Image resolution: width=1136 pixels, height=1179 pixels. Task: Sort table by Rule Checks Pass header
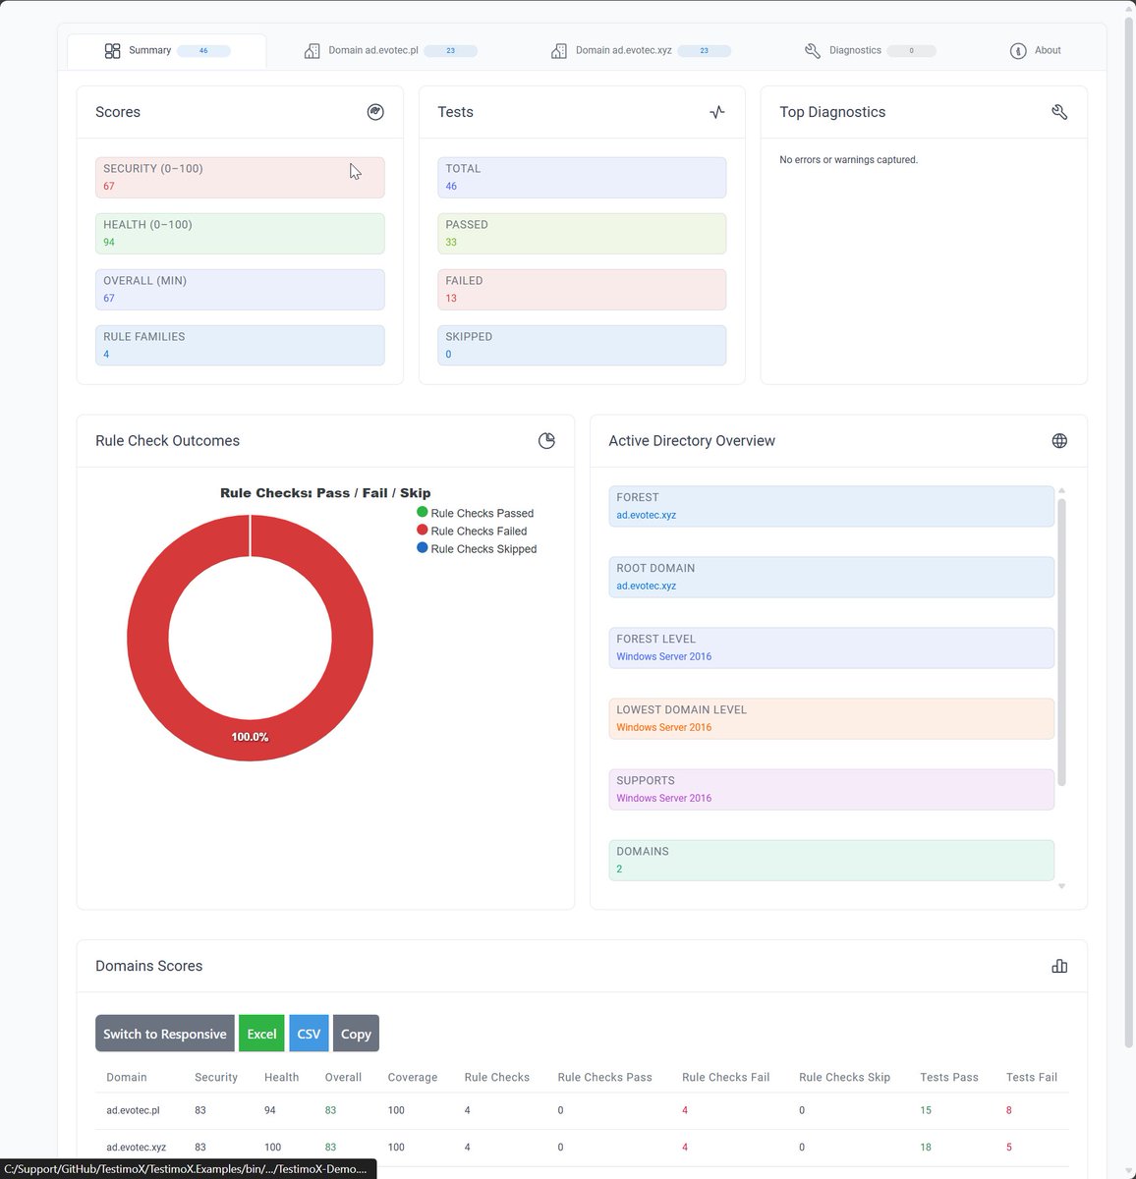(x=605, y=1077)
